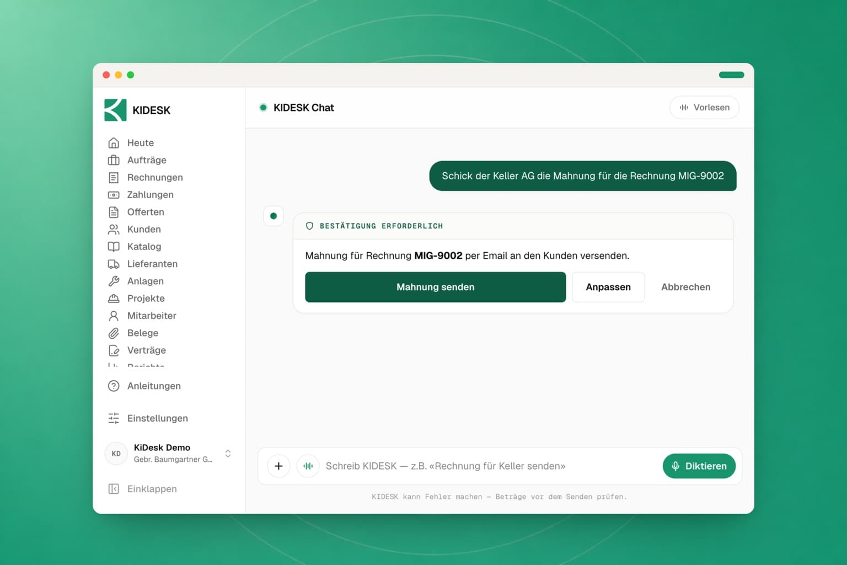847x565 pixels.
Task: Click the Rechnungen document icon
Action: point(114,178)
